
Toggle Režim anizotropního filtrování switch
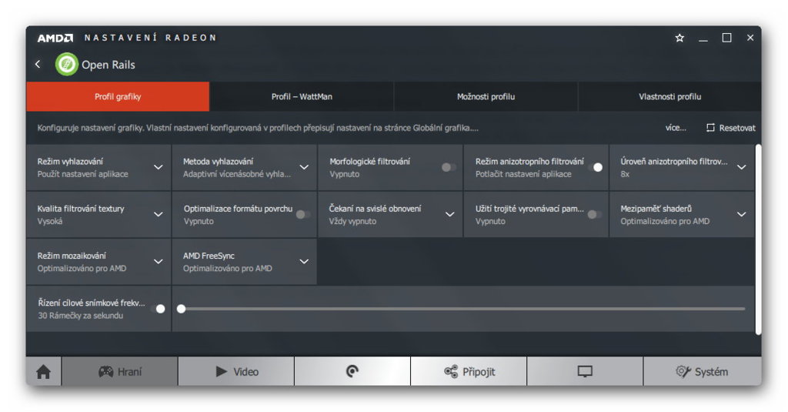pyautogui.click(x=595, y=167)
